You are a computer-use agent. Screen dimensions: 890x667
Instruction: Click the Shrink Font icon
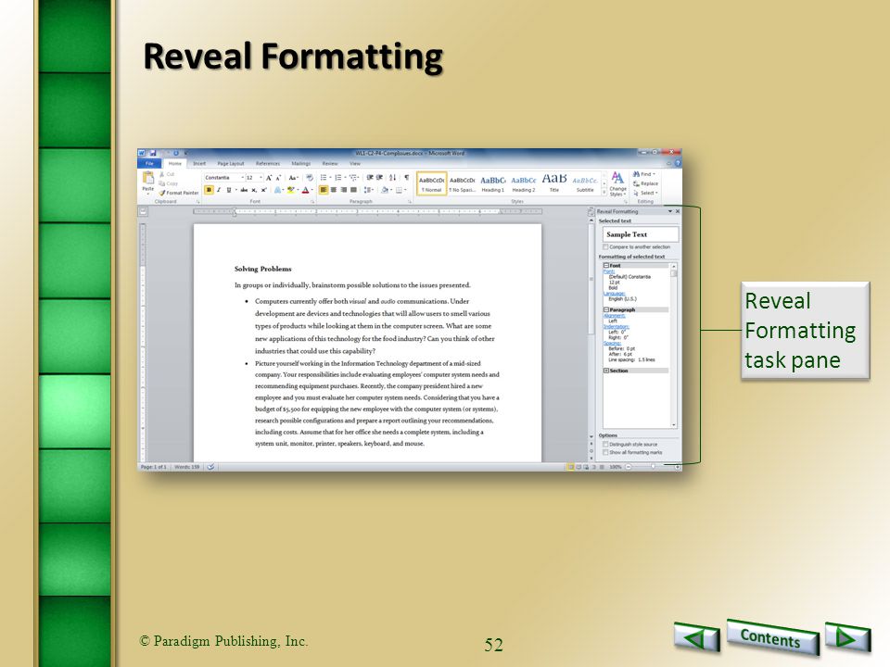point(278,178)
